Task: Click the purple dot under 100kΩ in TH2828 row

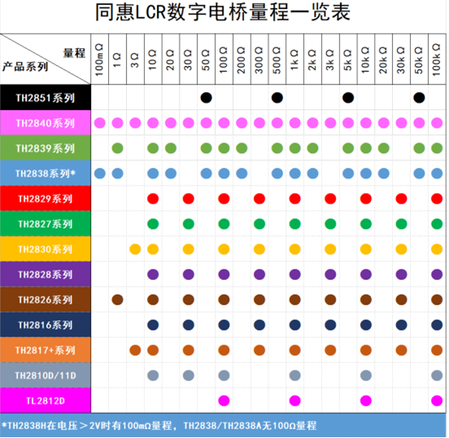Action: (x=437, y=274)
